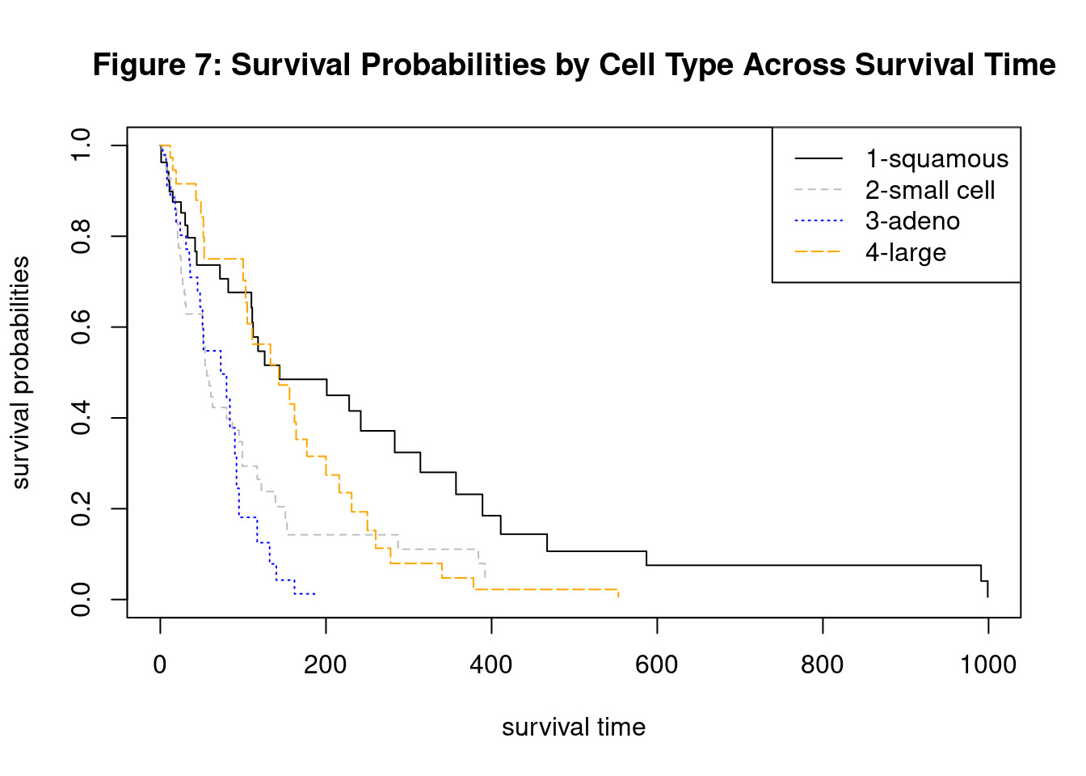Click the final drop of the black squamous curve

[987, 588]
